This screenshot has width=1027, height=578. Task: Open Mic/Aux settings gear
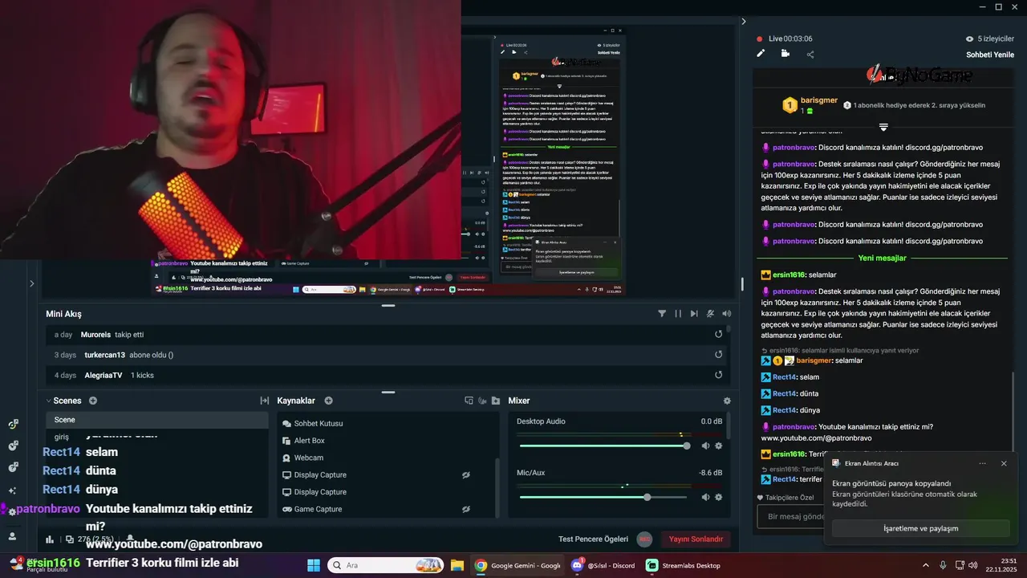(719, 497)
